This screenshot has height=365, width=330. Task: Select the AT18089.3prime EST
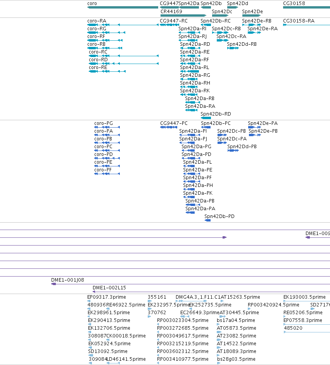[x=218, y=355]
